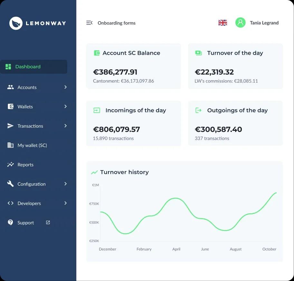
Task: Expand the Developers submenu chevron
Action: click(x=65, y=203)
